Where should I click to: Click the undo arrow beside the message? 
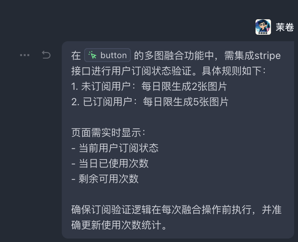coord(46,55)
